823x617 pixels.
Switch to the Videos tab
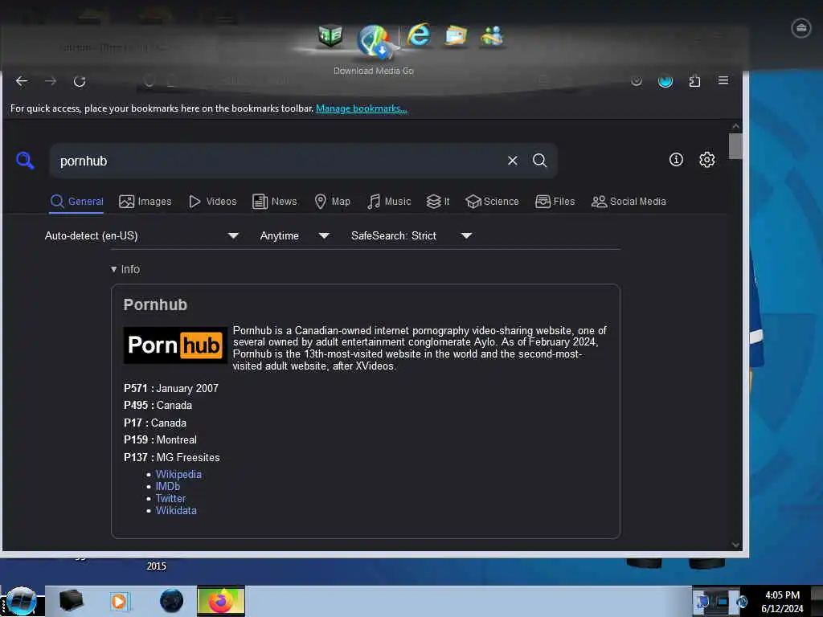[212, 202]
